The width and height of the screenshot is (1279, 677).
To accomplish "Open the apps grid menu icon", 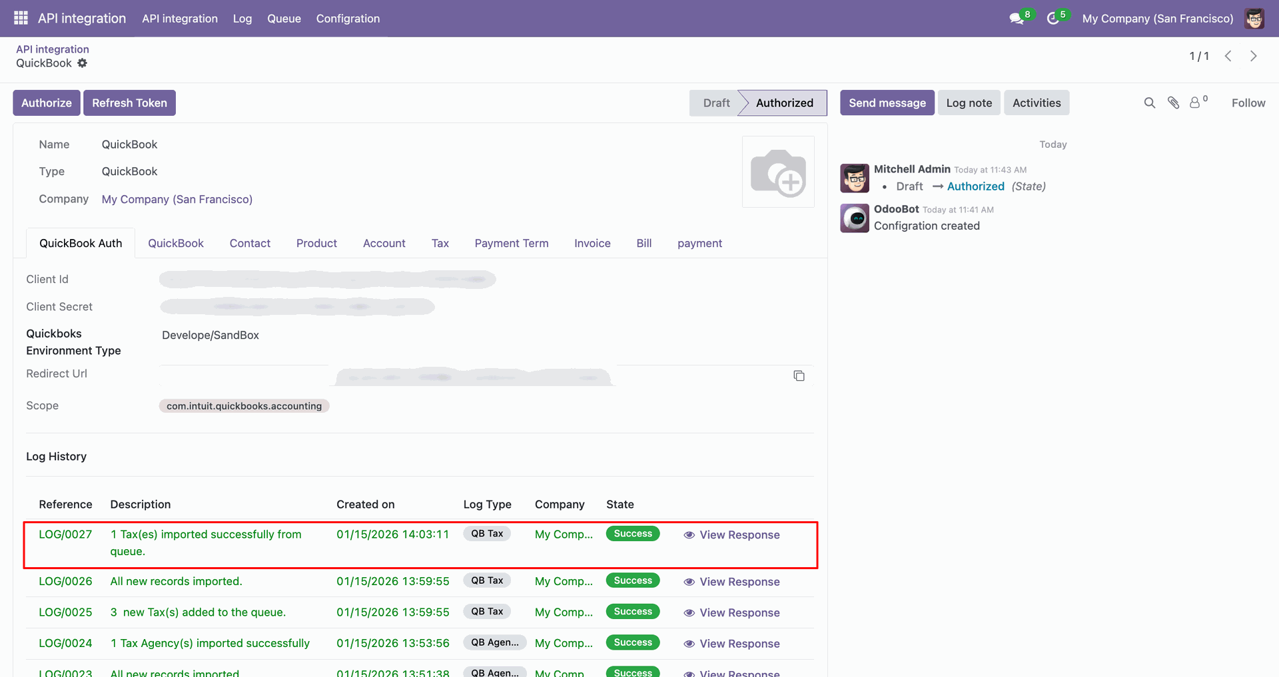I will coord(21,18).
